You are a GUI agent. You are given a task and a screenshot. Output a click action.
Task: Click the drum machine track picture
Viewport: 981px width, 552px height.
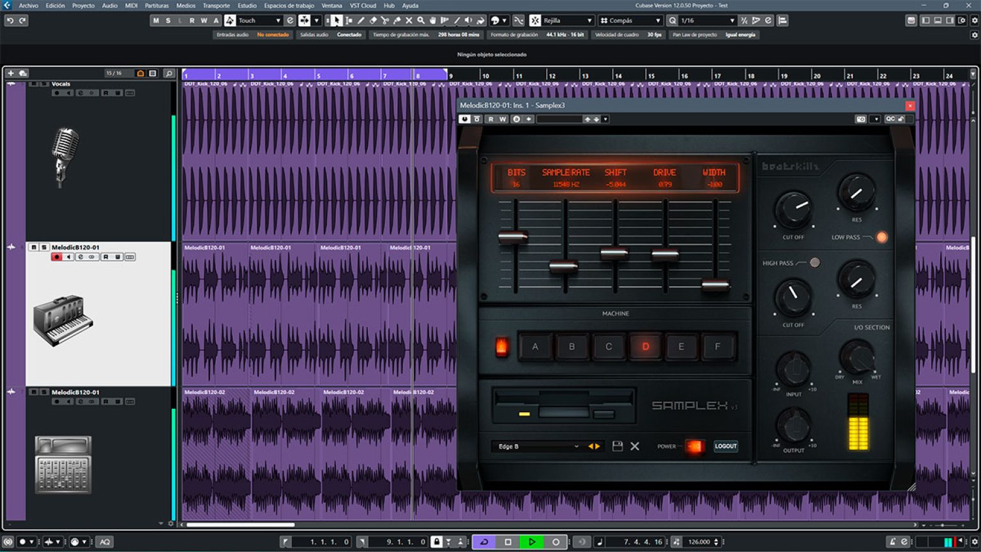63,464
